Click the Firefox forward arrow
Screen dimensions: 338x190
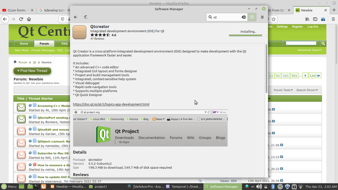pyautogui.click(x=13, y=19)
